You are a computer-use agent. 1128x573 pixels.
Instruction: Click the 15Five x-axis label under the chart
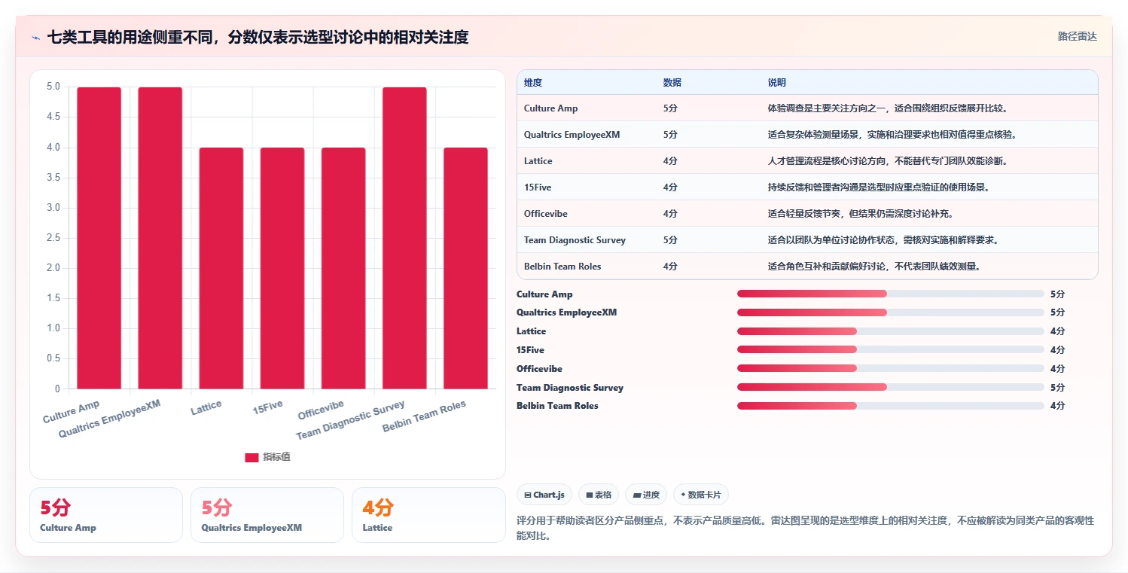(268, 409)
